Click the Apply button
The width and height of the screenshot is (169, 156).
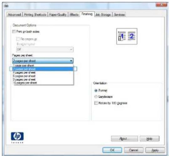pos(155,150)
